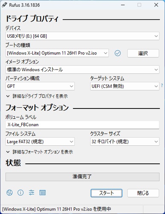Open the ファイル システム Large FAT32 dropdown
165x214 pixels.
click(40, 142)
